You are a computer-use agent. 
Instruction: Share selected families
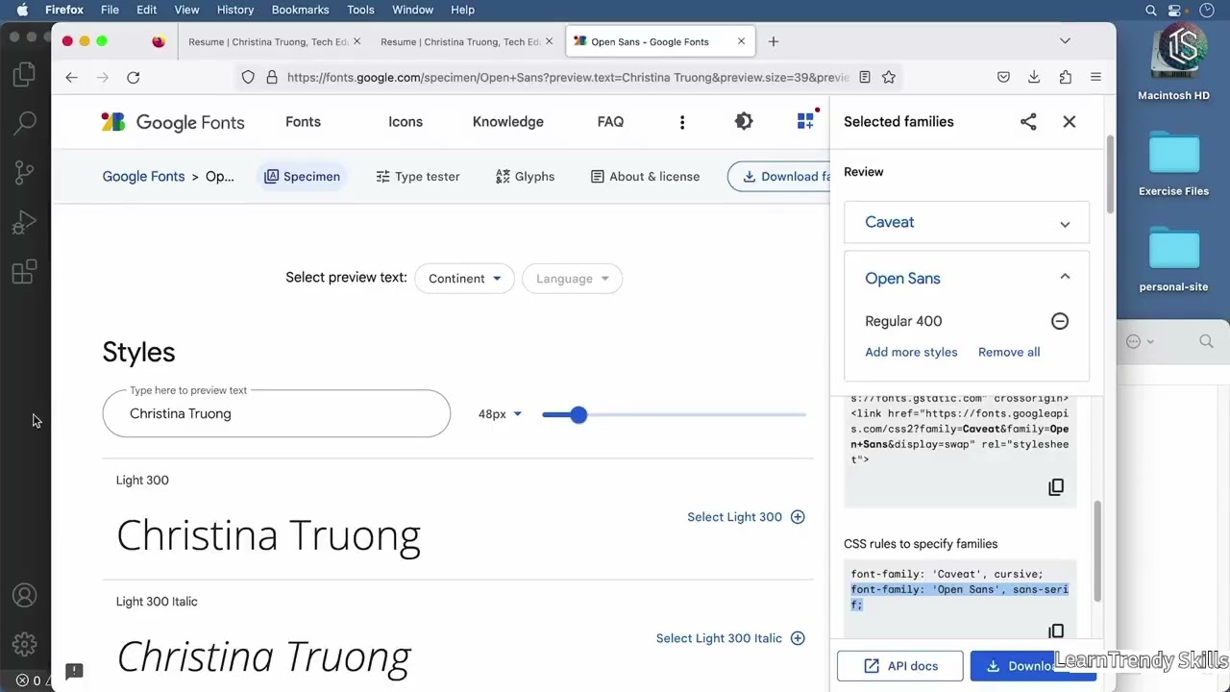pos(1028,122)
